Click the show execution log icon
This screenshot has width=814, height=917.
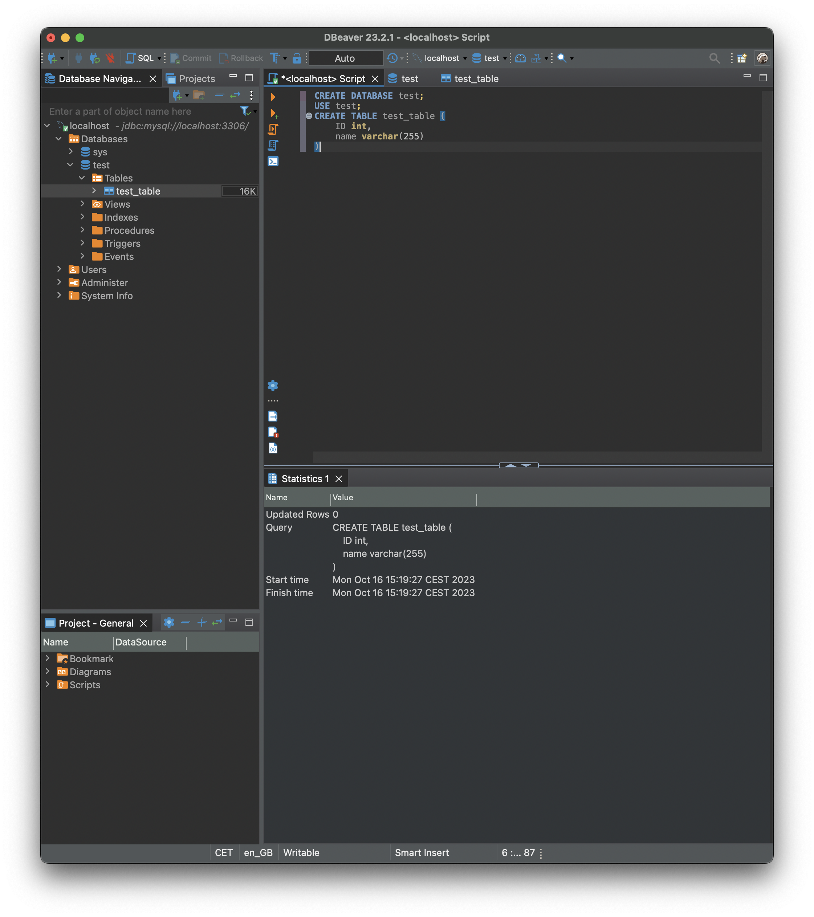point(273,432)
